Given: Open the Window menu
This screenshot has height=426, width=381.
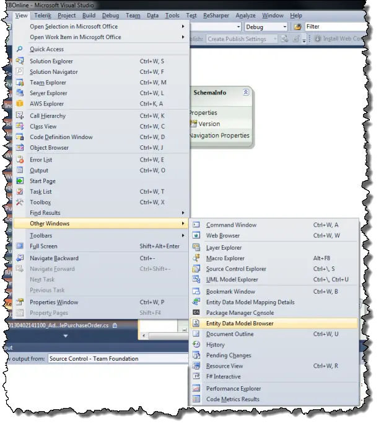Looking at the screenshot, I should click(x=273, y=16).
